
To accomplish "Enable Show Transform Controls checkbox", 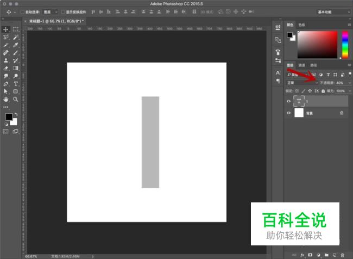I will tap(63, 12).
